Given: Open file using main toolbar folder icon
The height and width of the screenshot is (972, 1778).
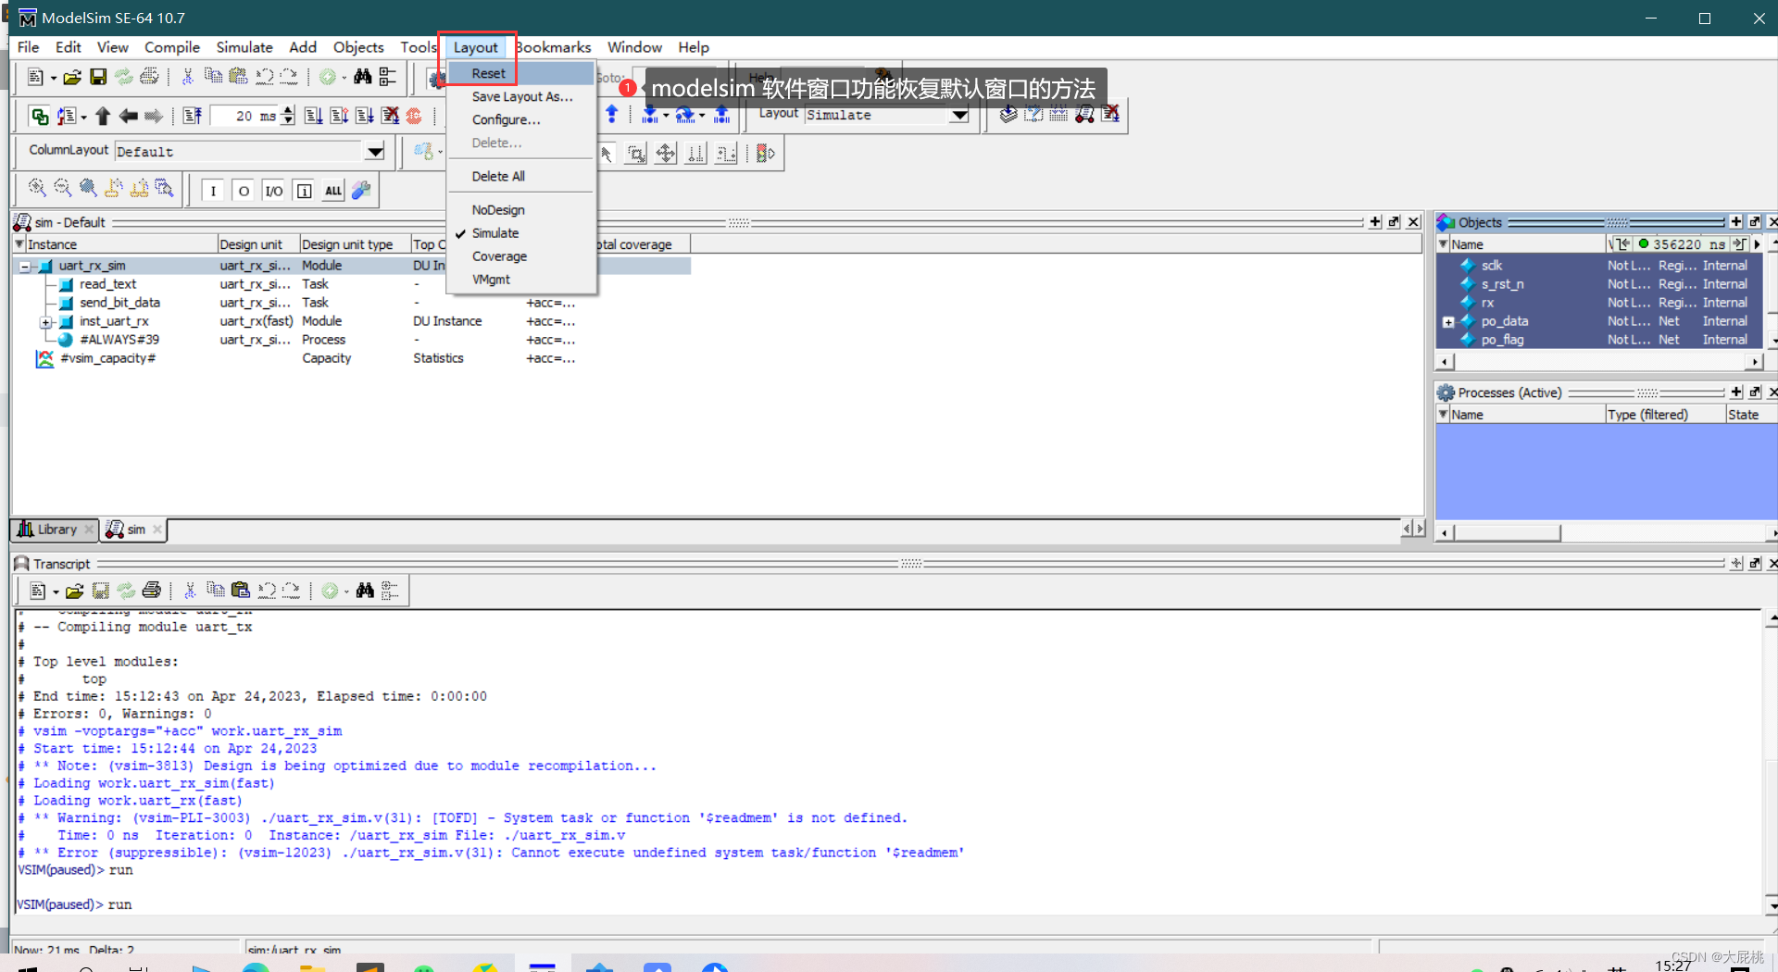Looking at the screenshot, I should coord(72,77).
